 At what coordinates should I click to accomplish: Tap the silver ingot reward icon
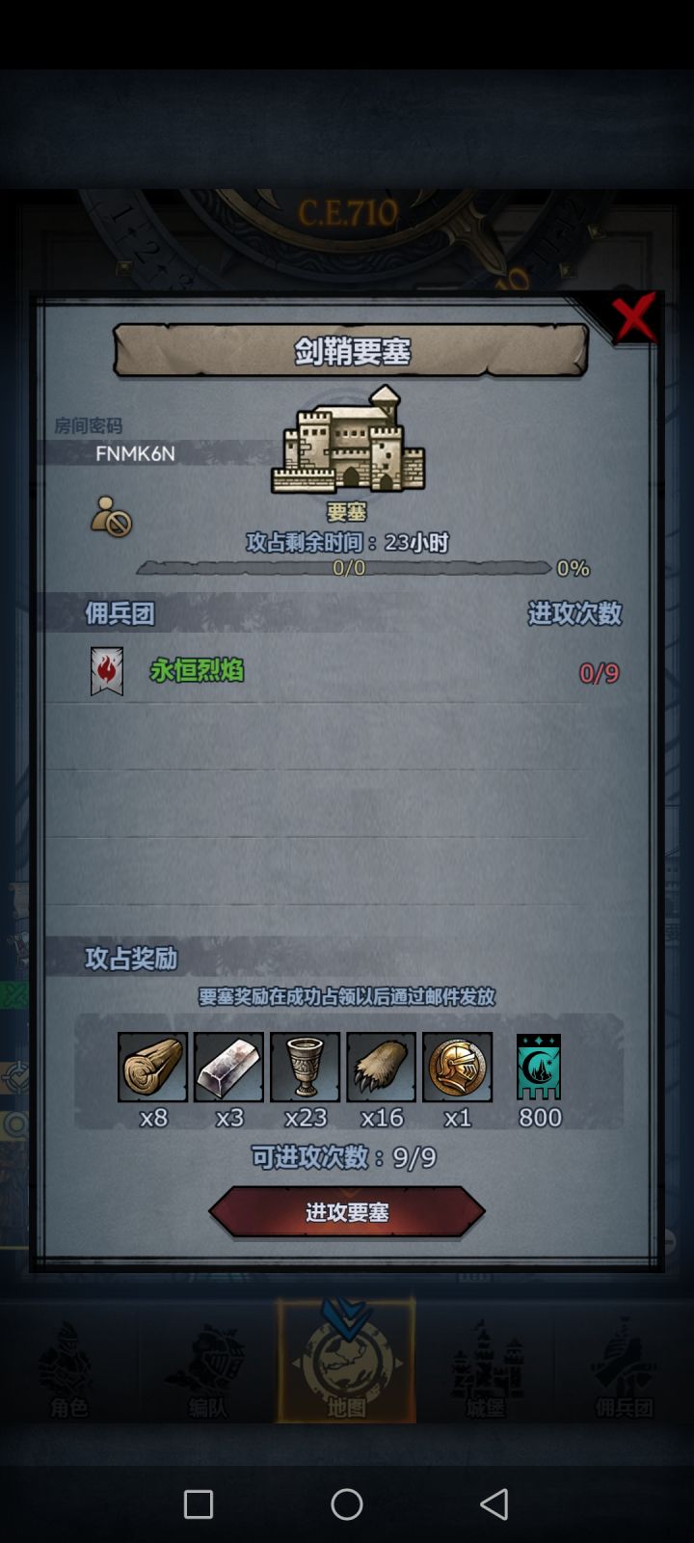(x=228, y=1068)
